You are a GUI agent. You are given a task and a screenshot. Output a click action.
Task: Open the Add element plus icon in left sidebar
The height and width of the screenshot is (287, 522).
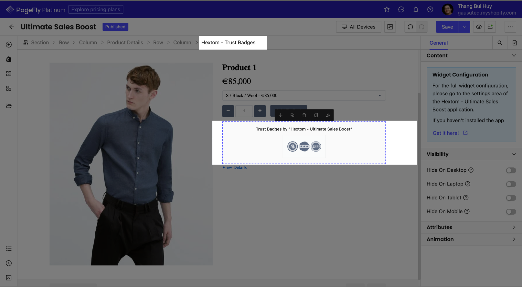click(9, 45)
